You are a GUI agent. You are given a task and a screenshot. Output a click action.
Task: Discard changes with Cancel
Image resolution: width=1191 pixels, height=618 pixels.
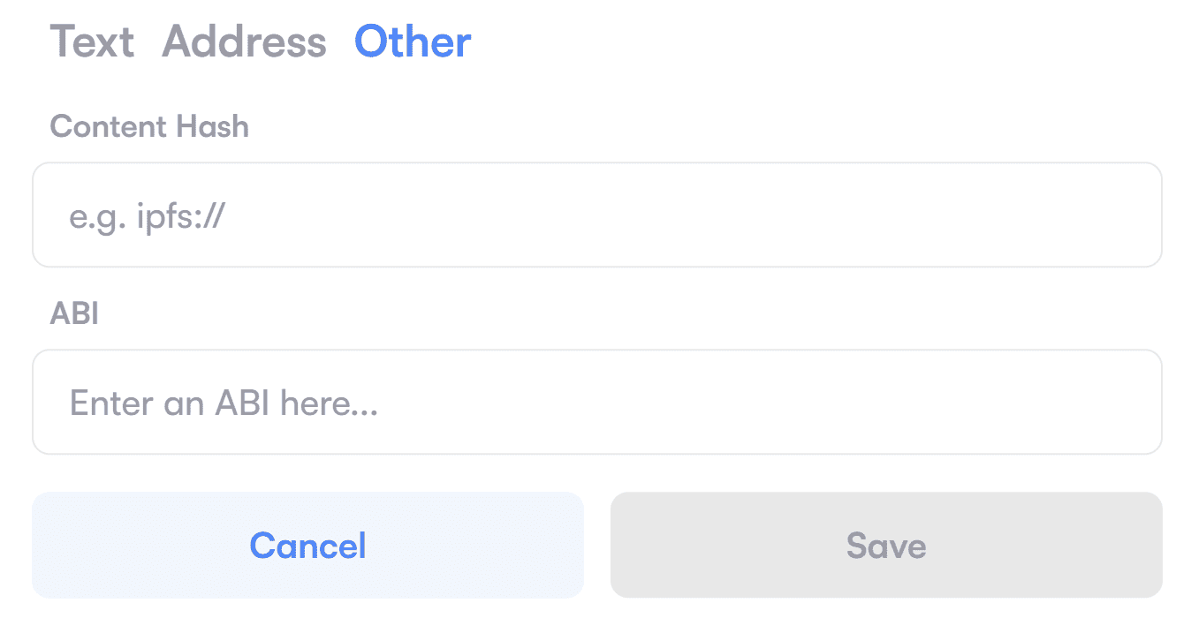(x=307, y=545)
